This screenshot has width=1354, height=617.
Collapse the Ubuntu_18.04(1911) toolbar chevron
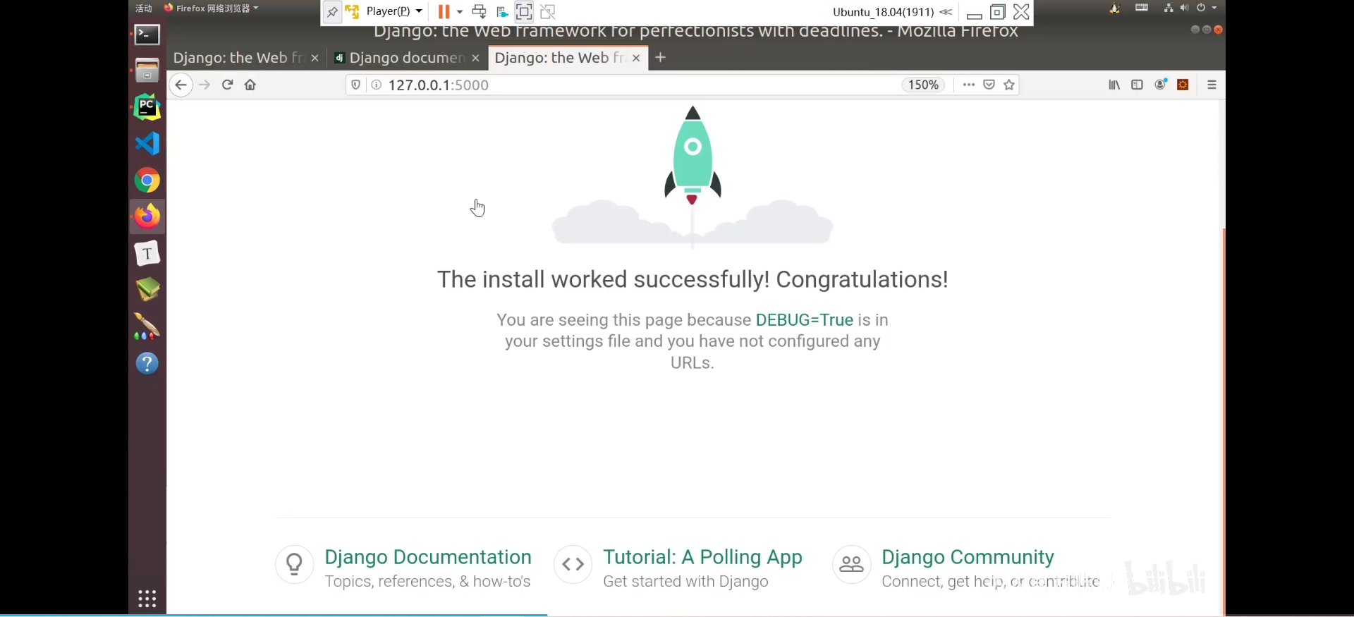click(x=946, y=12)
